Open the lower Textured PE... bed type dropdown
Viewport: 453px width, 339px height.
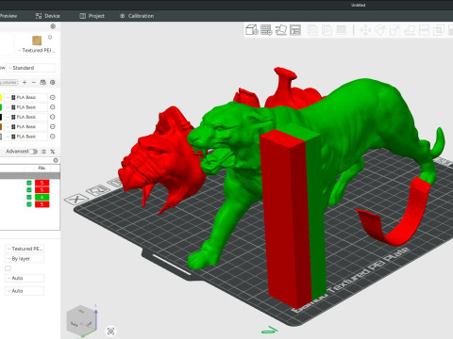tap(25, 249)
